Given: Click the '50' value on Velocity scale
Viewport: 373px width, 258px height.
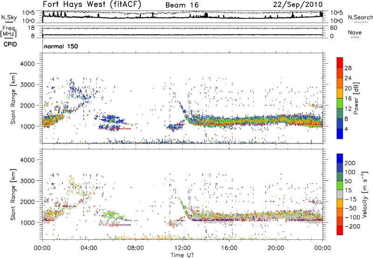Looking at the screenshot, I should [x=348, y=181].
